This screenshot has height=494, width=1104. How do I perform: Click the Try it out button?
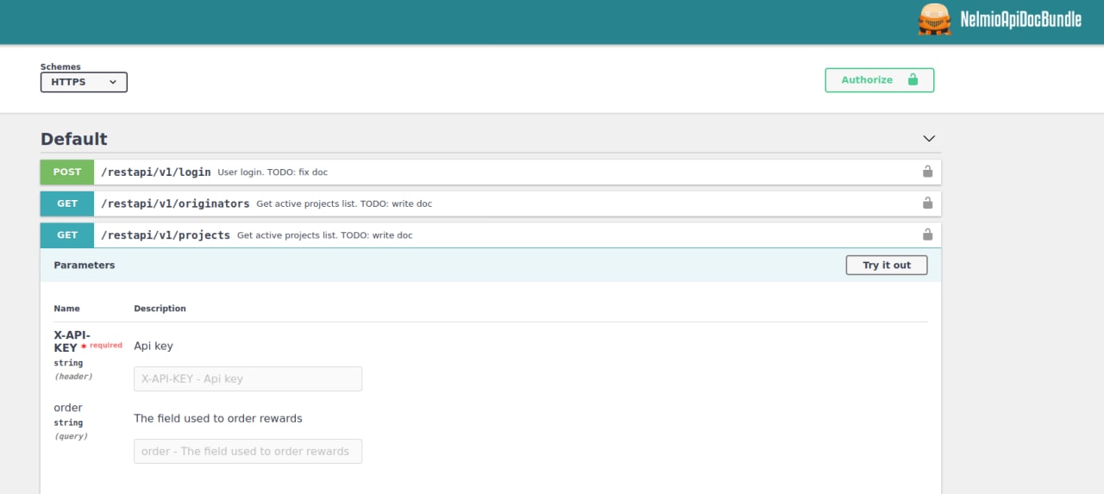click(887, 265)
